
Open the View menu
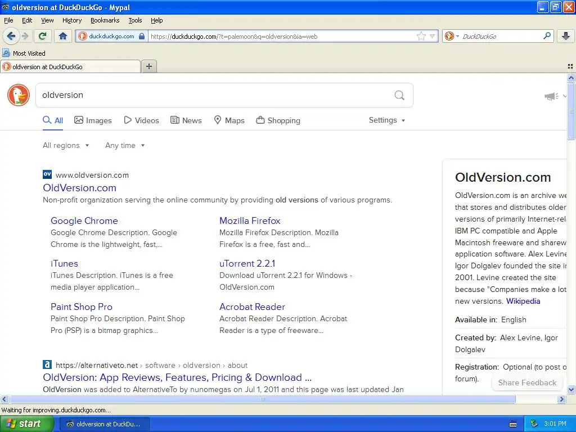pos(47,20)
